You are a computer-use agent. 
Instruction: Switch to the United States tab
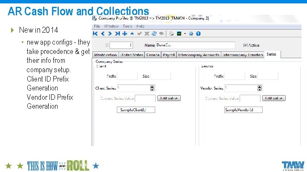pos(132,55)
